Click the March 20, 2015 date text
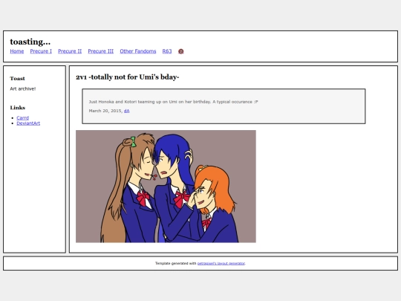The height and width of the screenshot is (301, 401). point(105,111)
